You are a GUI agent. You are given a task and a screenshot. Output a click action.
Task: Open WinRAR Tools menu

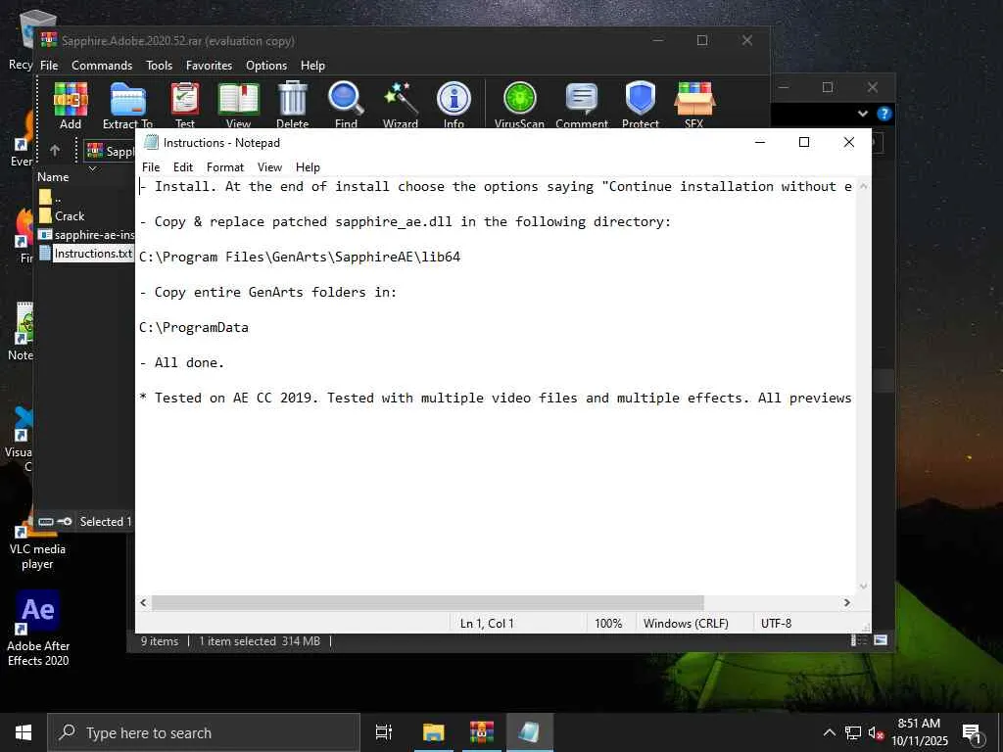click(x=159, y=66)
